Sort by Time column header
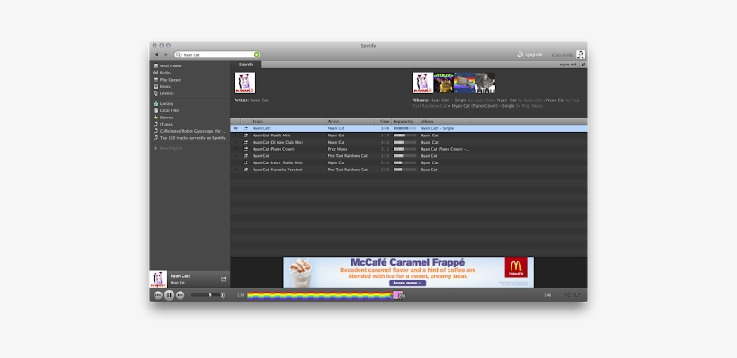The height and width of the screenshot is (358, 737). pos(383,121)
